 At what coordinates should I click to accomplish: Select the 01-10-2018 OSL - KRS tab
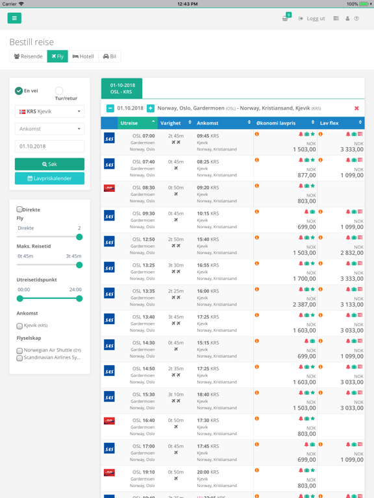click(x=122, y=88)
